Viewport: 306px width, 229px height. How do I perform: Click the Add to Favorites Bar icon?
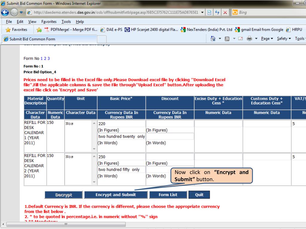39,30
